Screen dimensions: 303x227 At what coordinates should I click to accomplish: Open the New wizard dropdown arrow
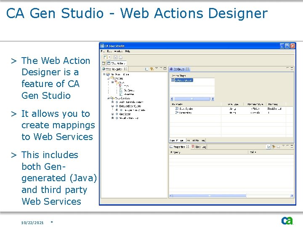(x=109, y=57)
